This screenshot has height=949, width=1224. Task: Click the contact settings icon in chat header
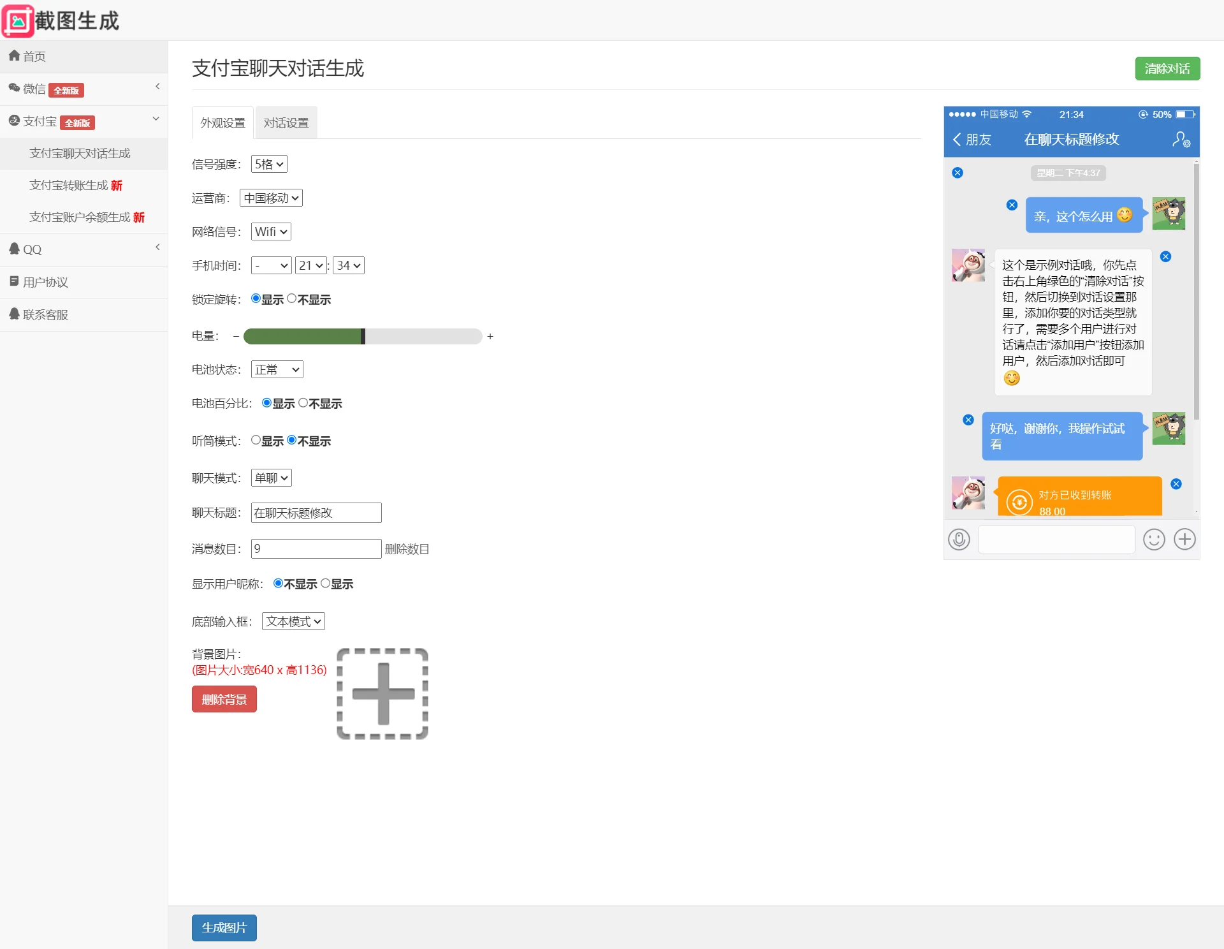1181,140
